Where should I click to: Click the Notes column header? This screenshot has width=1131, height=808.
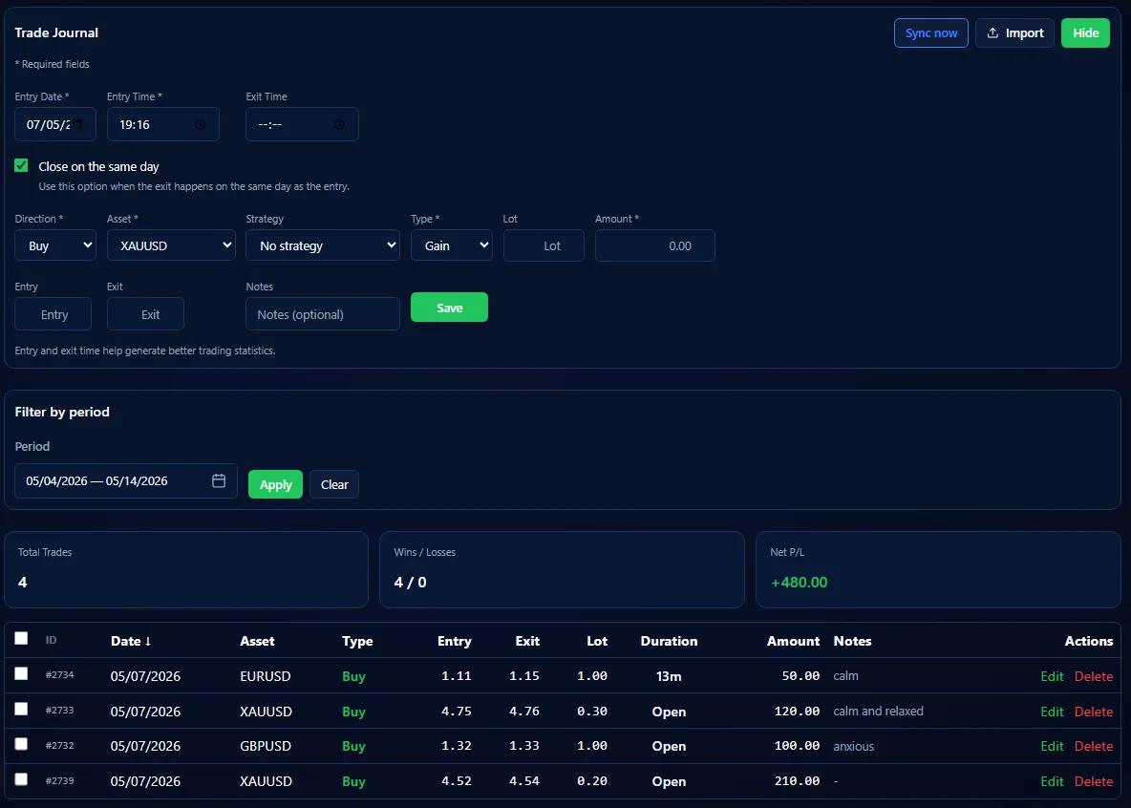[x=853, y=641]
